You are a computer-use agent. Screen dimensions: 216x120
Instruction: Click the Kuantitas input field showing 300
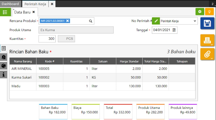tap(47, 39)
